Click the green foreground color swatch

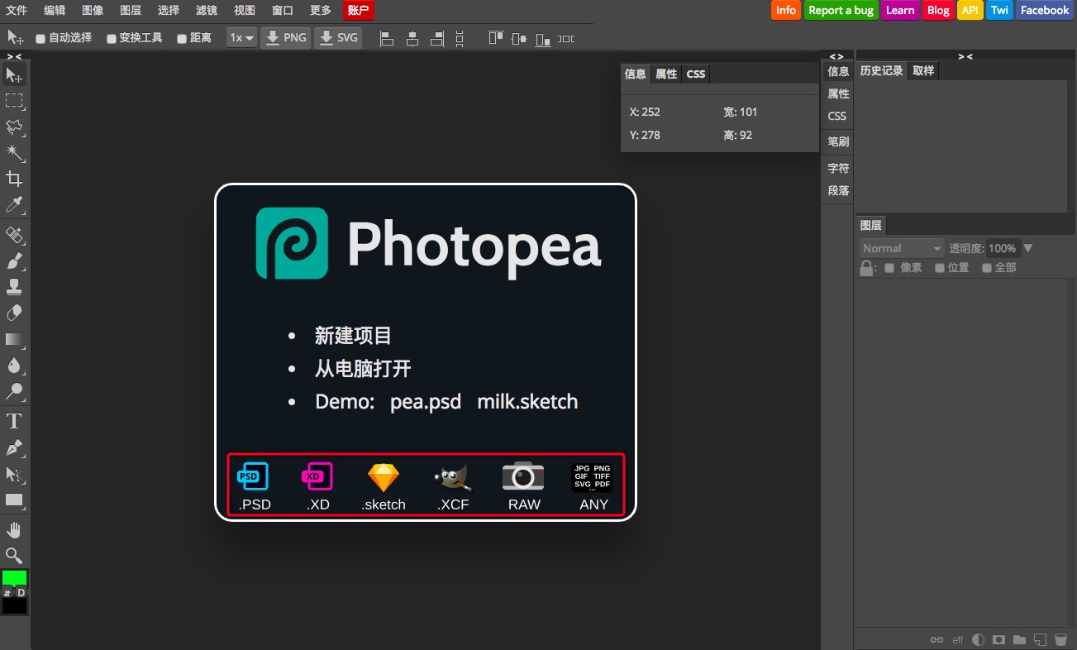(x=14, y=576)
